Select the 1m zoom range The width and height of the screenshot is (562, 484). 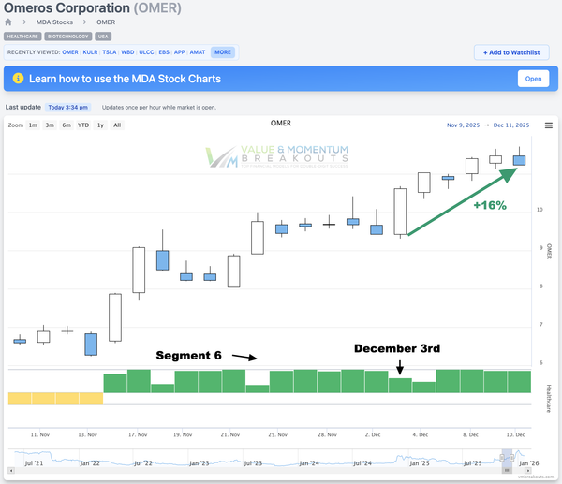pyautogui.click(x=33, y=125)
